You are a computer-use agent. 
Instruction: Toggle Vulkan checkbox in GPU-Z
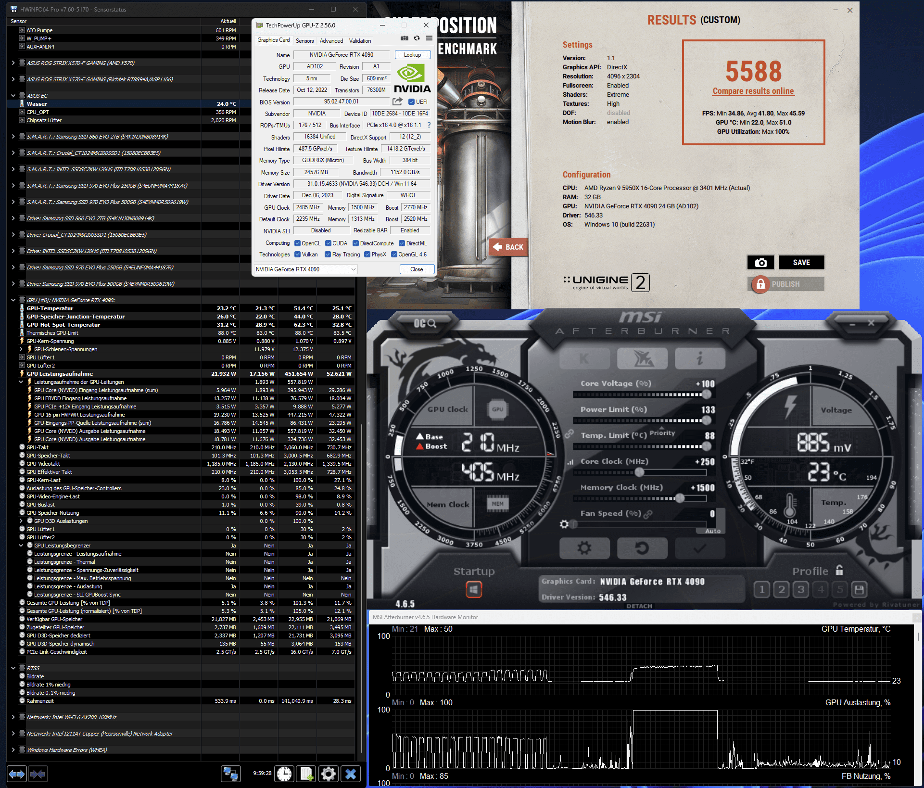point(297,254)
